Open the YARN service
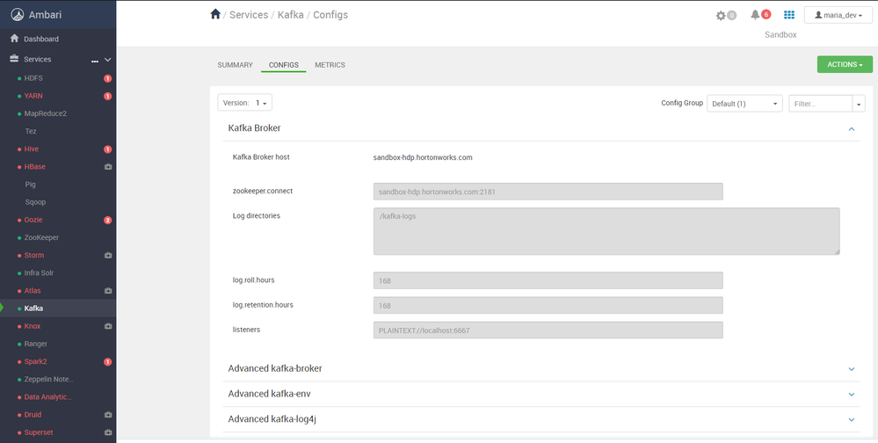Screen dimensions: 878x443 33,96
